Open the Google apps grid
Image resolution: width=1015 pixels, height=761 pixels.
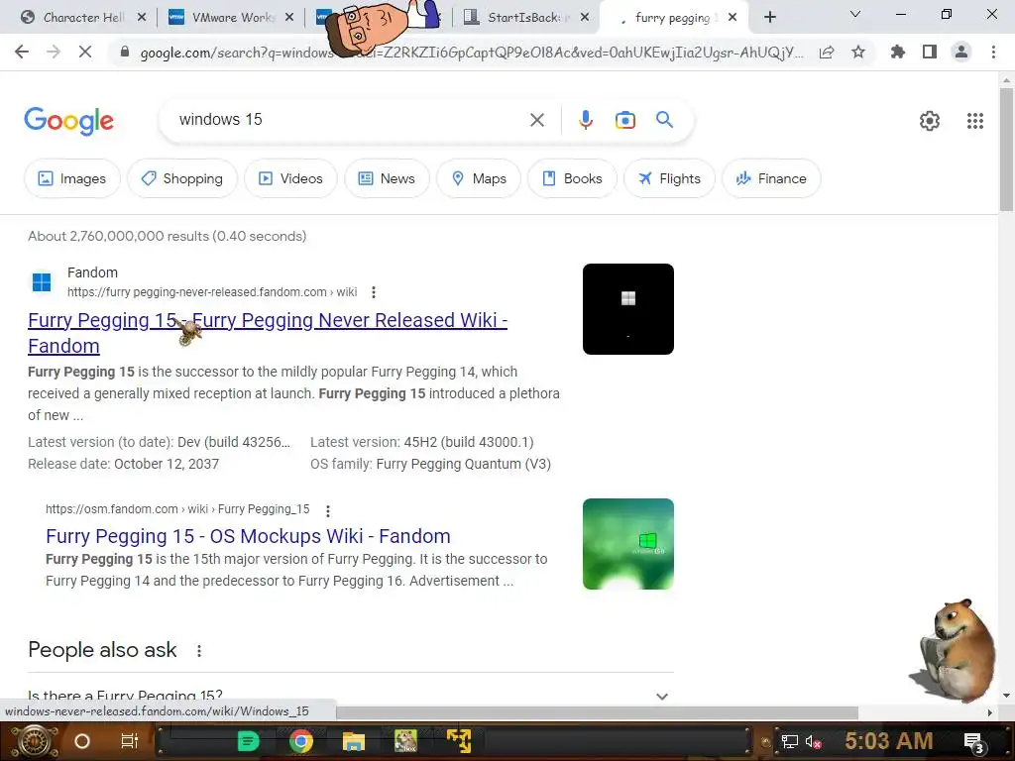(x=975, y=120)
